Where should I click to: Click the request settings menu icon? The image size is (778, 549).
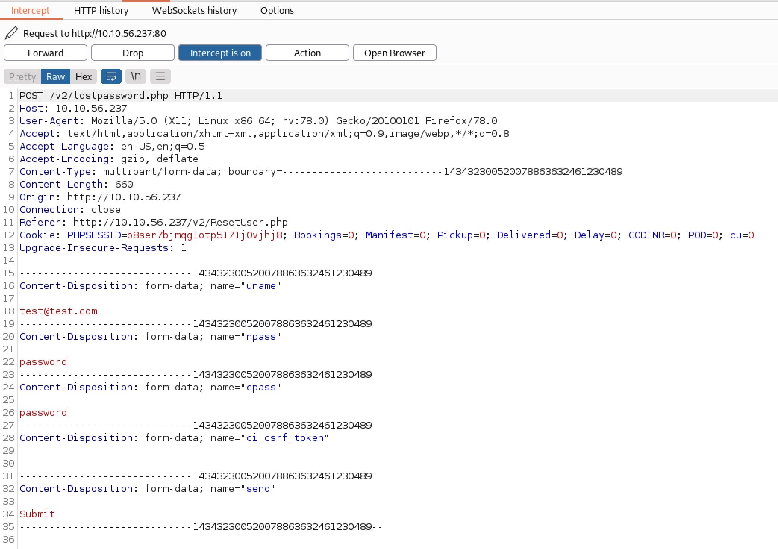(x=159, y=76)
